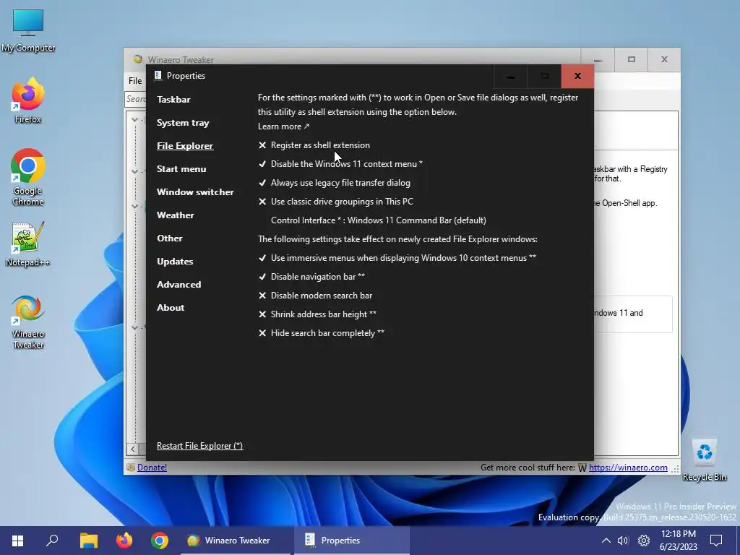Screen dimensions: 740x555
Task: Select the Taskbar section in Properties
Action: tap(173, 100)
